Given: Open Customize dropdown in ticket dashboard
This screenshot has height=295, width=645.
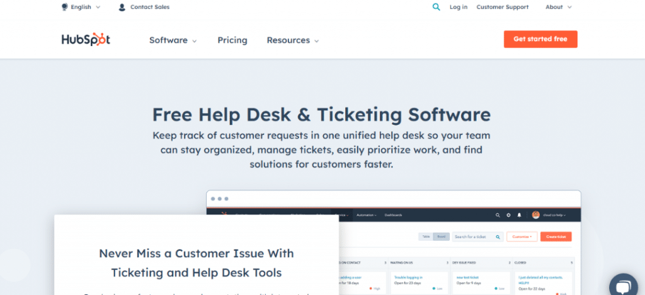Looking at the screenshot, I should click(x=522, y=236).
